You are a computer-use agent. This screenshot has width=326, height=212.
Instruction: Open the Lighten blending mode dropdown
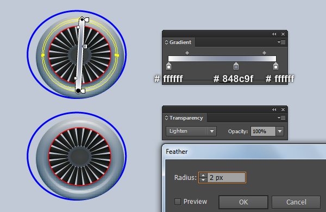point(191,132)
